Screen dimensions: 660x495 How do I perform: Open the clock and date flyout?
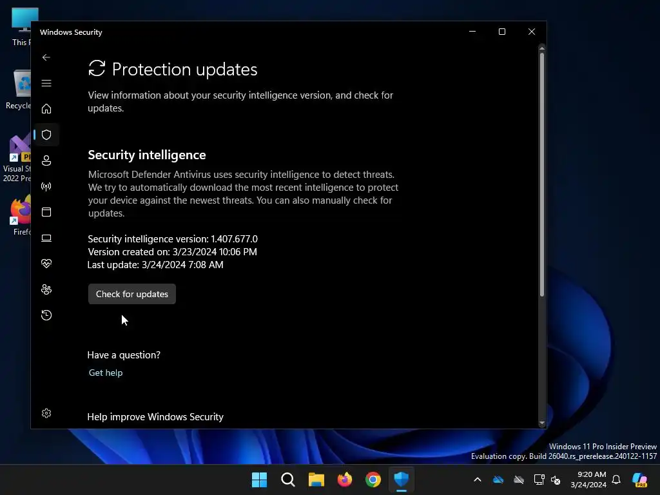pos(588,480)
